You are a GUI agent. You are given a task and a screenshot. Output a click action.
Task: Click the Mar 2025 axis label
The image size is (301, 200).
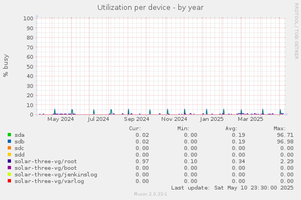tap(250, 119)
